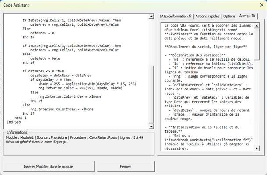Click the text 'Module : Module1' in Informations
This screenshot has height=175, width=267.
point(20,137)
